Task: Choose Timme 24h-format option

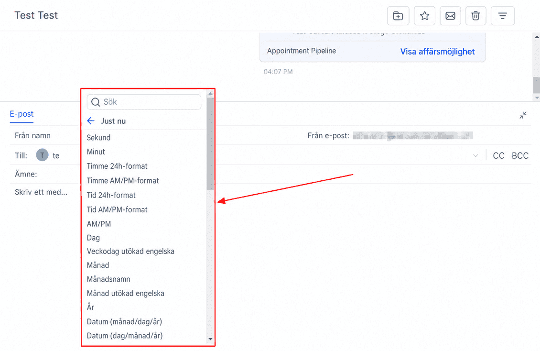Action: click(x=117, y=166)
